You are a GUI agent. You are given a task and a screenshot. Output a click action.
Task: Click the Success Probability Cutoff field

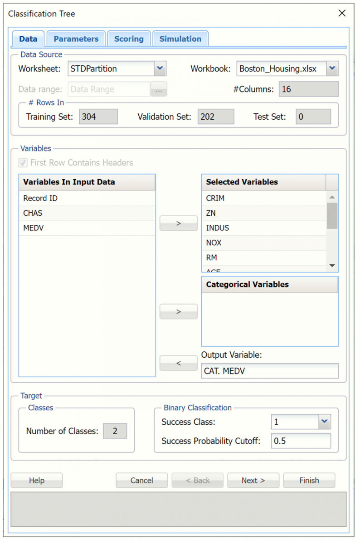click(x=301, y=441)
